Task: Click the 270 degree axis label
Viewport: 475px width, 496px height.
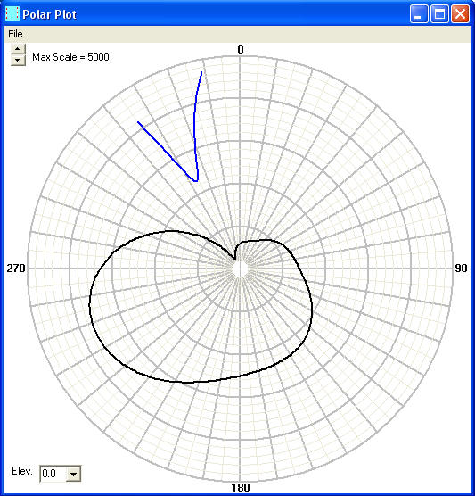Action: (16, 269)
